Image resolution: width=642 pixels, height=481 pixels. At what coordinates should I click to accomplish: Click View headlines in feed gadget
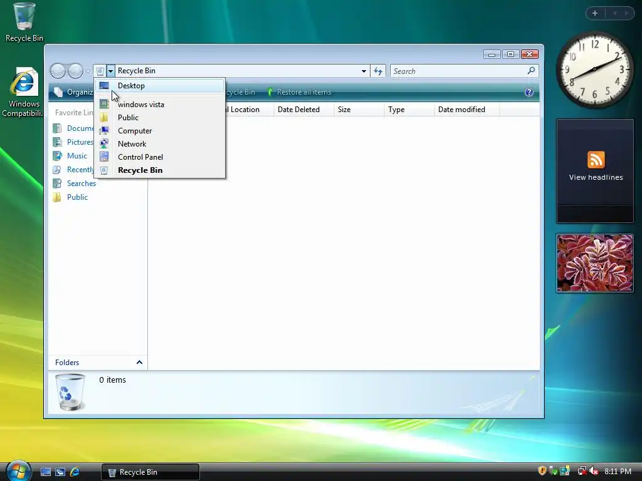[596, 177]
